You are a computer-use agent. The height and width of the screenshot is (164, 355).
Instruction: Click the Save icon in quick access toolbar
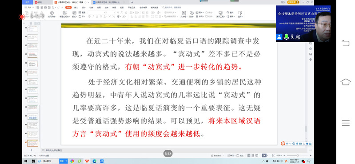[x=38, y=8]
